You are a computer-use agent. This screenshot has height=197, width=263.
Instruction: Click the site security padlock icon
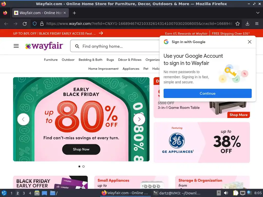(42, 24)
